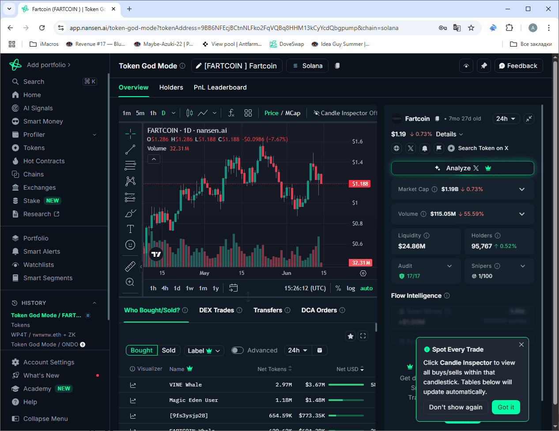Toggle auto scale on the chart
The width and height of the screenshot is (559, 431).
(x=366, y=288)
